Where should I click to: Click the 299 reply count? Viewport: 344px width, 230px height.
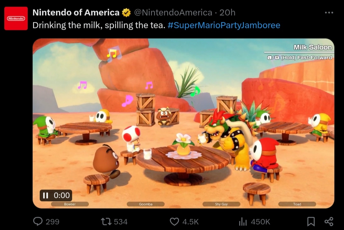click(52, 222)
